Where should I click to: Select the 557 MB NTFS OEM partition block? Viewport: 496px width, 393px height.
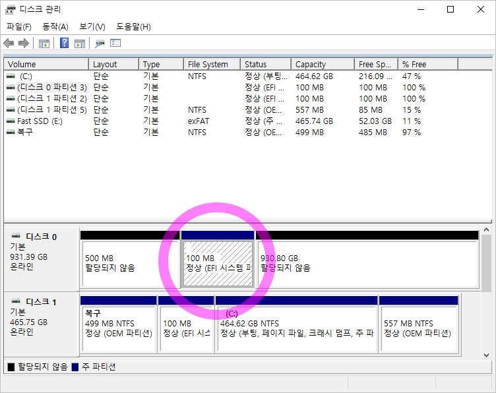click(419, 324)
